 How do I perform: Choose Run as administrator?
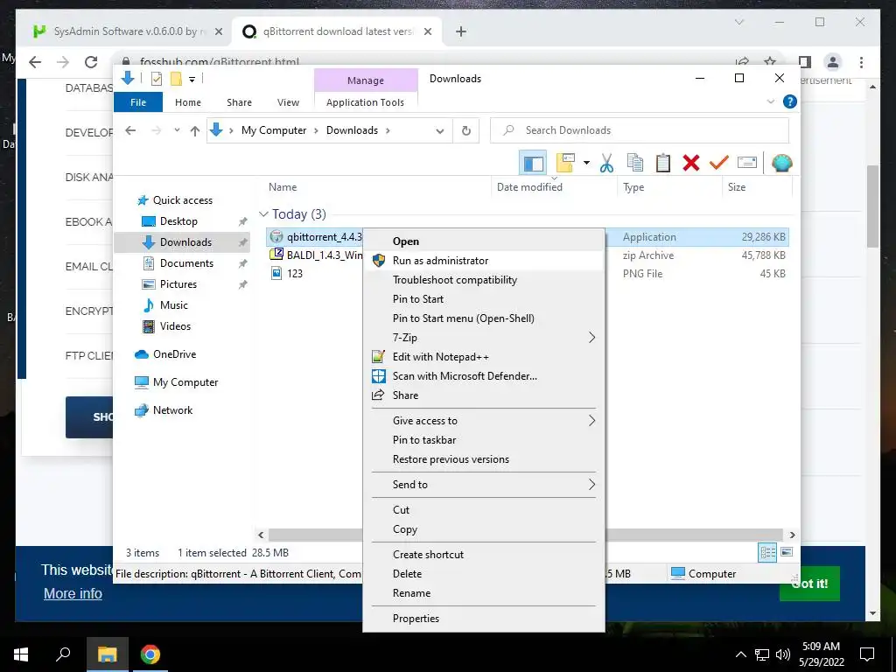483,261
